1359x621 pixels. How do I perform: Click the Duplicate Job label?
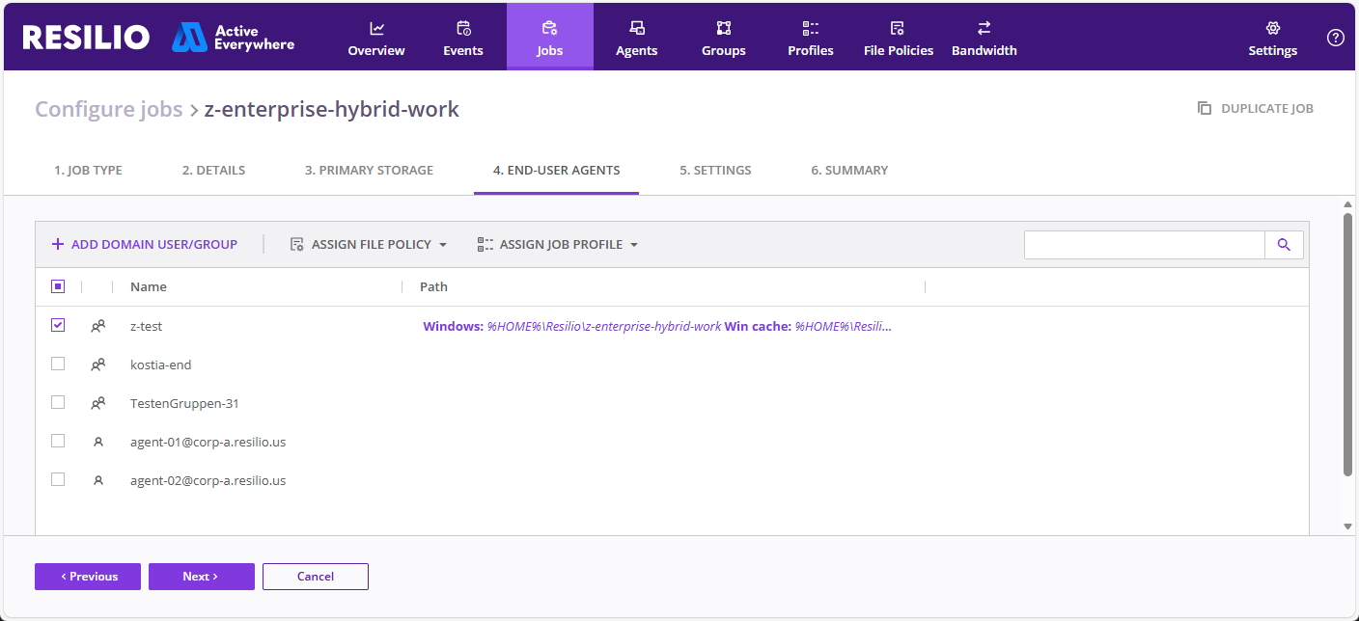[1267, 109]
